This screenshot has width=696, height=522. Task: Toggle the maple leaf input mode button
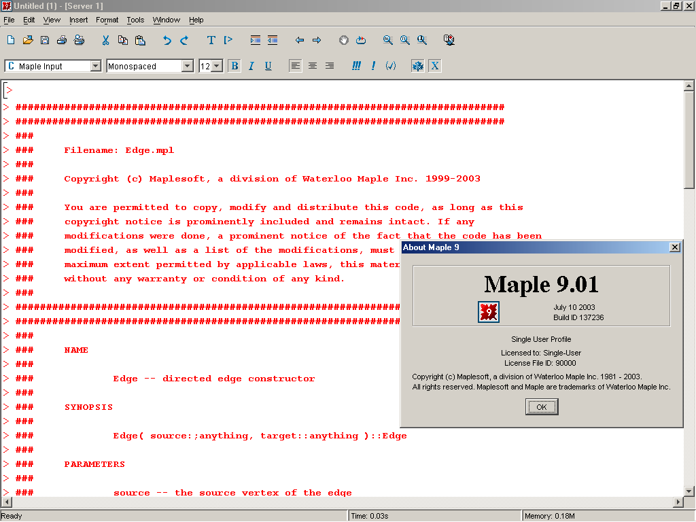[418, 66]
